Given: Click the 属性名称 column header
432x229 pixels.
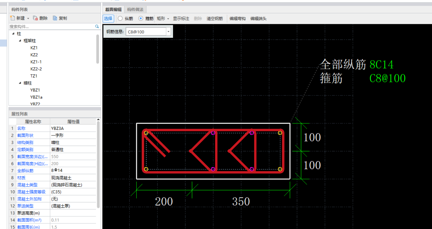Looking at the screenshot, I should click(x=33, y=121).
